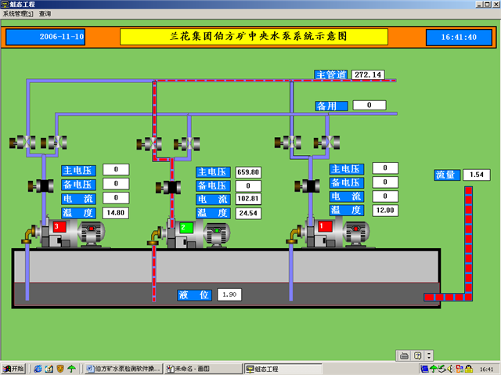Click the main pipe valve of pump 1
This screenshot has width=501, height=375.
[288, 142]
